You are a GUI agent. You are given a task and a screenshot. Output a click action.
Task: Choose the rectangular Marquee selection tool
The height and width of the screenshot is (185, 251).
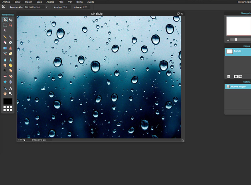[x=5, y=25]
